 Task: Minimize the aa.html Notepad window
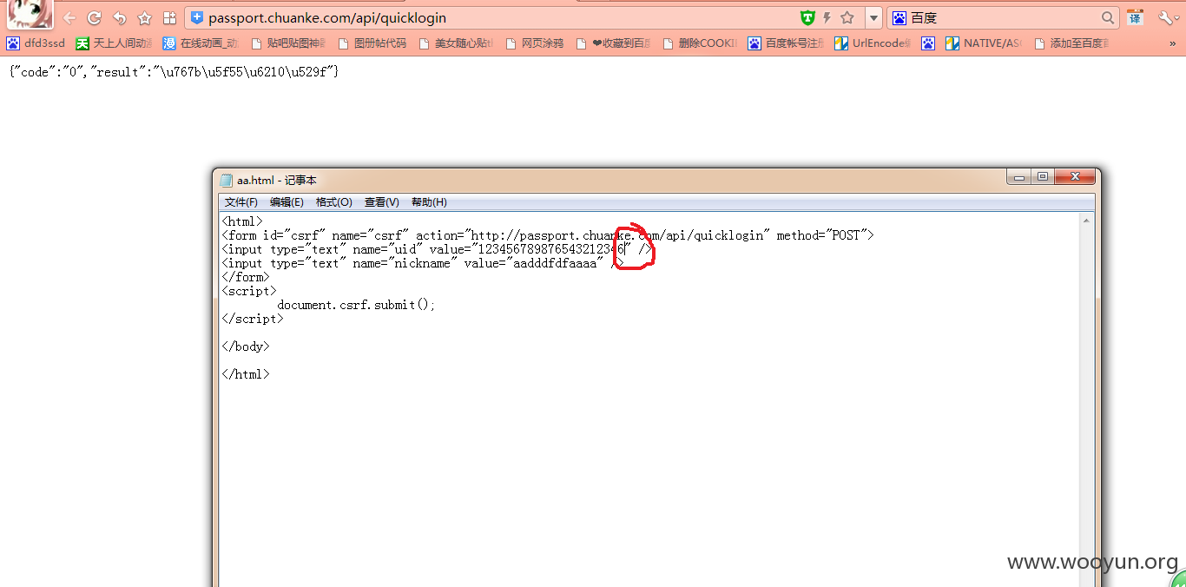[x=1019, y=177]
